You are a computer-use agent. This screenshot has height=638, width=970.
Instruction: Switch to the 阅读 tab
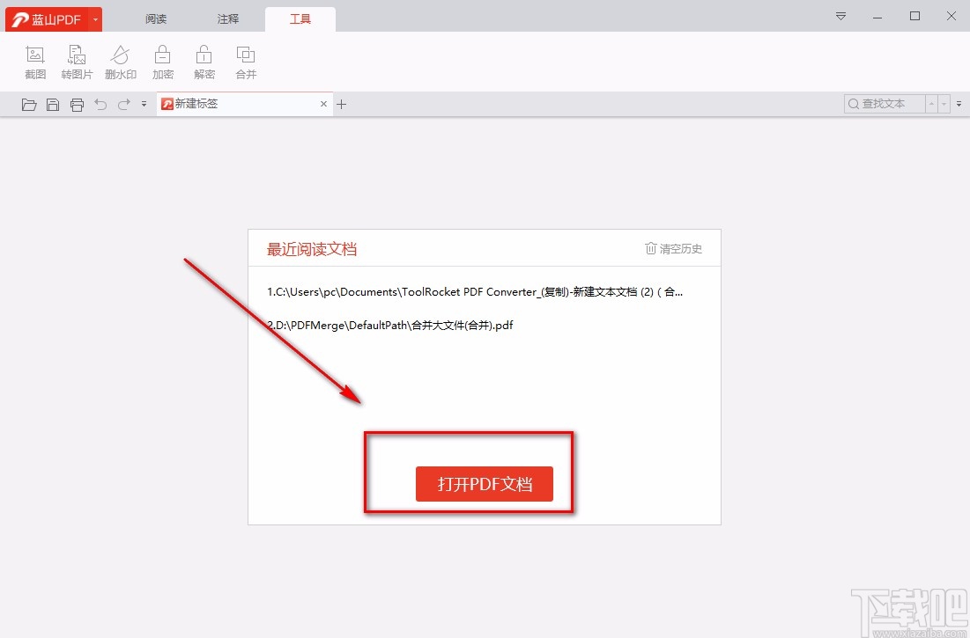[155, 18]
